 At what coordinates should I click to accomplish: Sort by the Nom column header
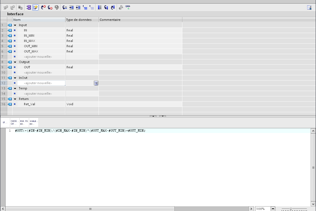tap(39, 20)
